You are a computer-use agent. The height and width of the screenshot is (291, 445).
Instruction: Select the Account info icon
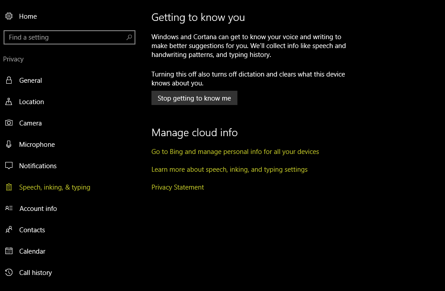coord(9,208)
